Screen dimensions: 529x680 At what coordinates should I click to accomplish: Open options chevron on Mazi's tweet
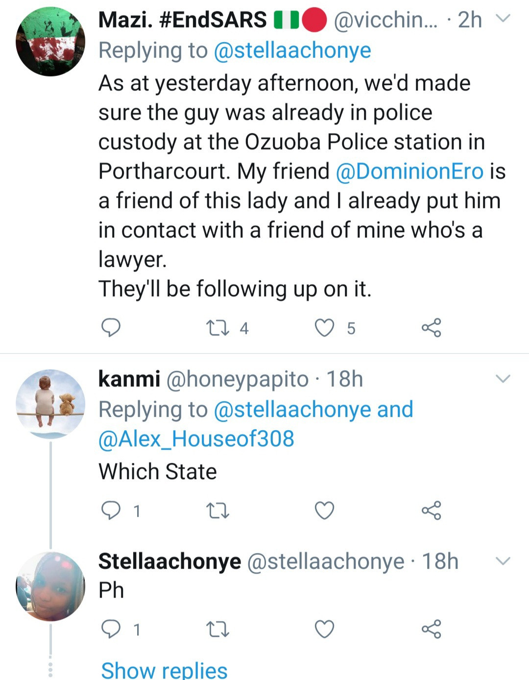[503, 19]
